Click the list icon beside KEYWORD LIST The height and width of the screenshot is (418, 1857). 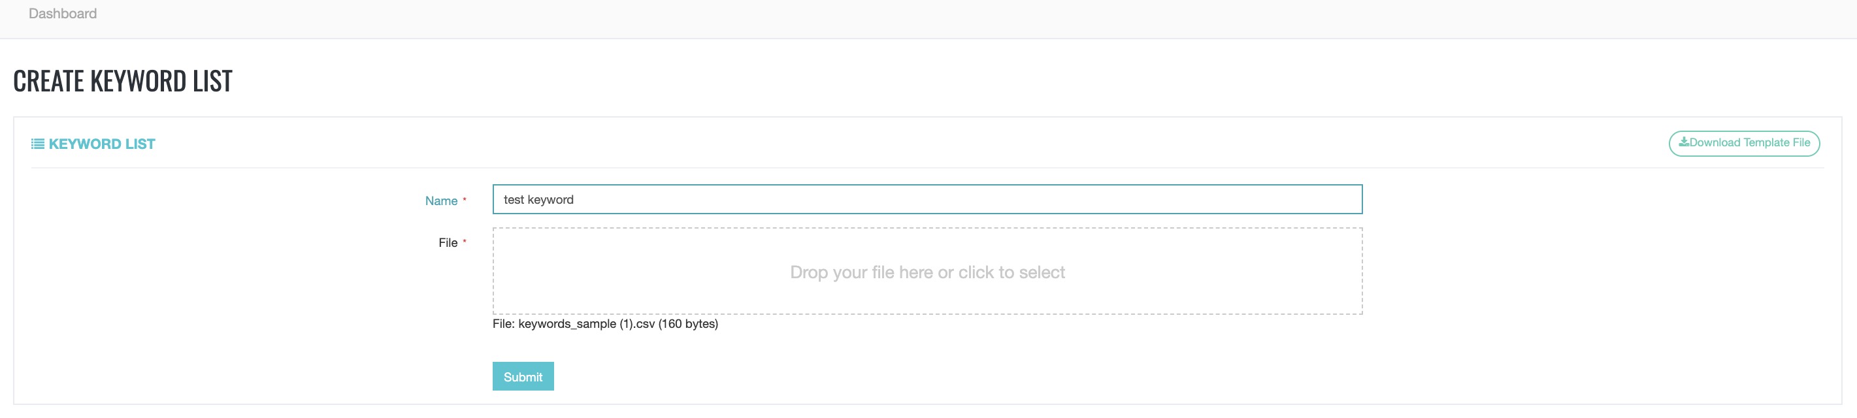coord(37,144)
